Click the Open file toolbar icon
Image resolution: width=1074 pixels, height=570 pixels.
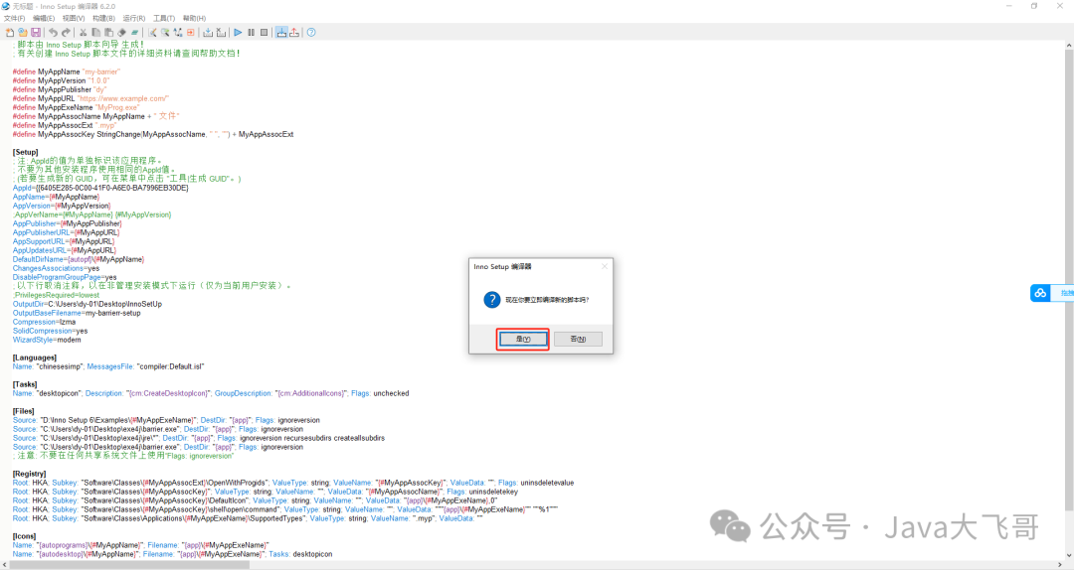coord(23,32)
